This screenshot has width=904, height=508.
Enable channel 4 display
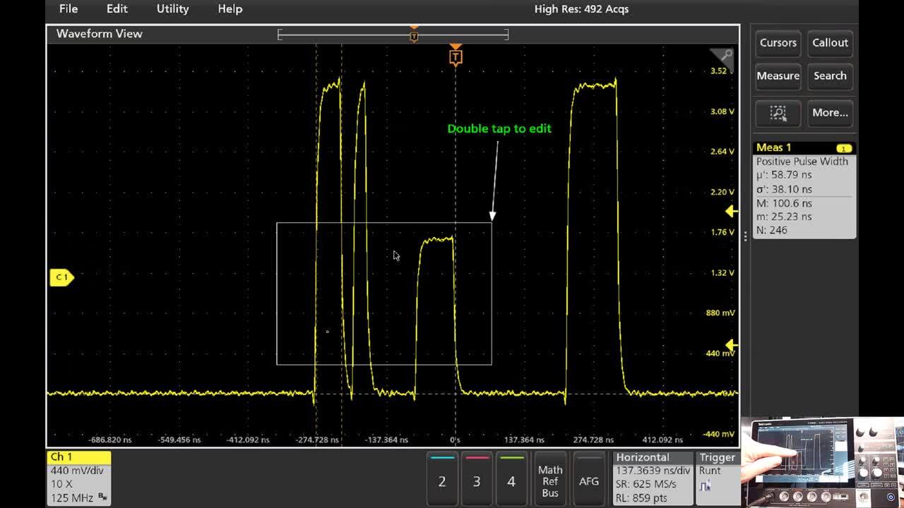[511, 480]
